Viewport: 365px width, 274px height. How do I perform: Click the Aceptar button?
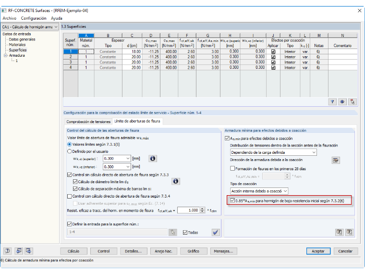pyautogui.click(x=318, y=251)
